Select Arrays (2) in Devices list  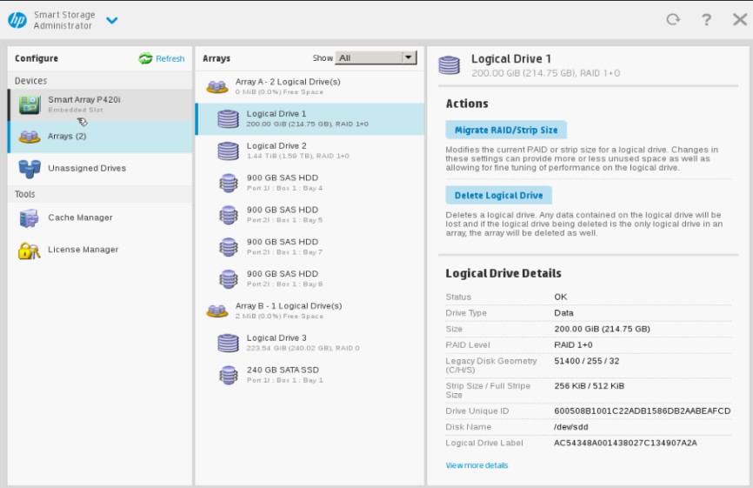point(67,137)
